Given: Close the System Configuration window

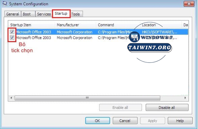Looking at the screenshot, I should (189, 4).
